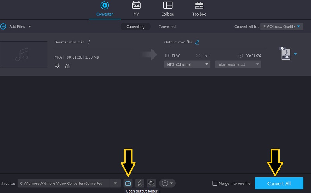Image resolution: width=311 pixels, height=193 pixels.
Task: Open the Convert All to format dropdown
Action: point(281,26)
